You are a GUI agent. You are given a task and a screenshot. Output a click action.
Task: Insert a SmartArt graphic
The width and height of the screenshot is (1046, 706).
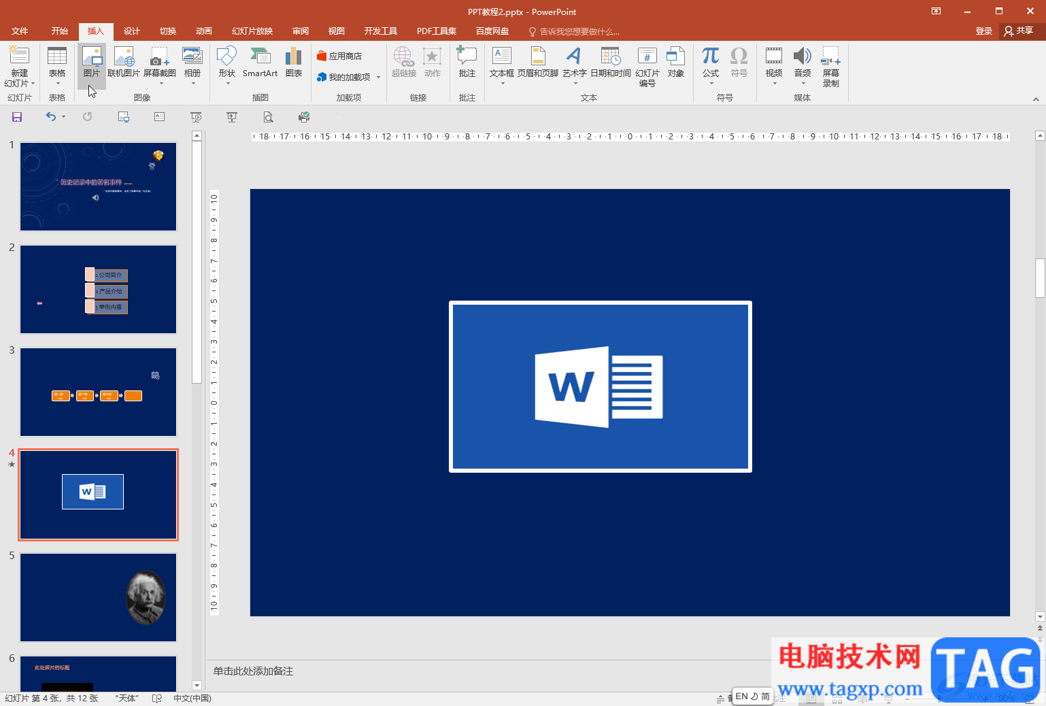click(260, 63)
